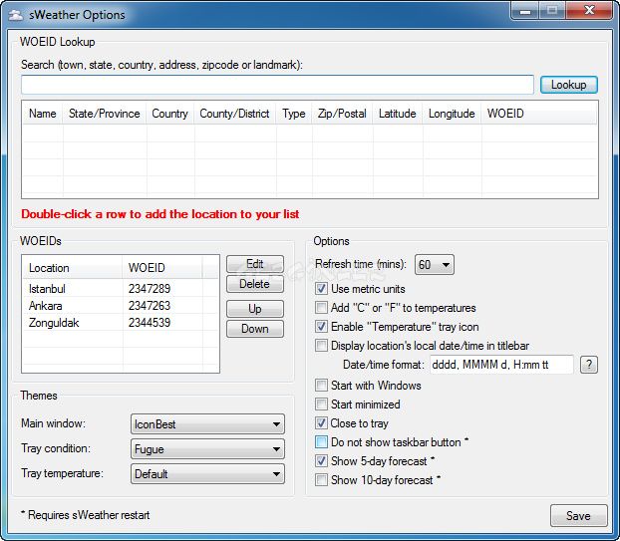
Task: Click the WOEID value 2347289
Action: tap(150, 289)
